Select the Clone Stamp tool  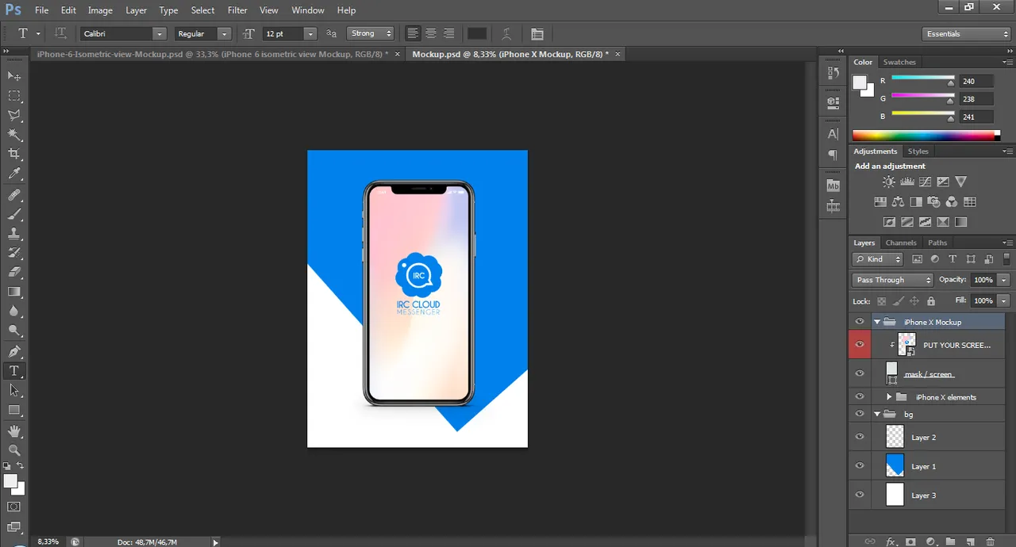point(14,234)
